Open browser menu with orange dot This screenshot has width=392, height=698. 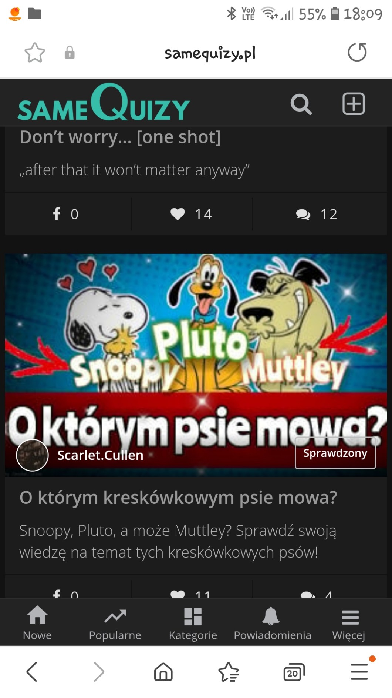[359, 672]
